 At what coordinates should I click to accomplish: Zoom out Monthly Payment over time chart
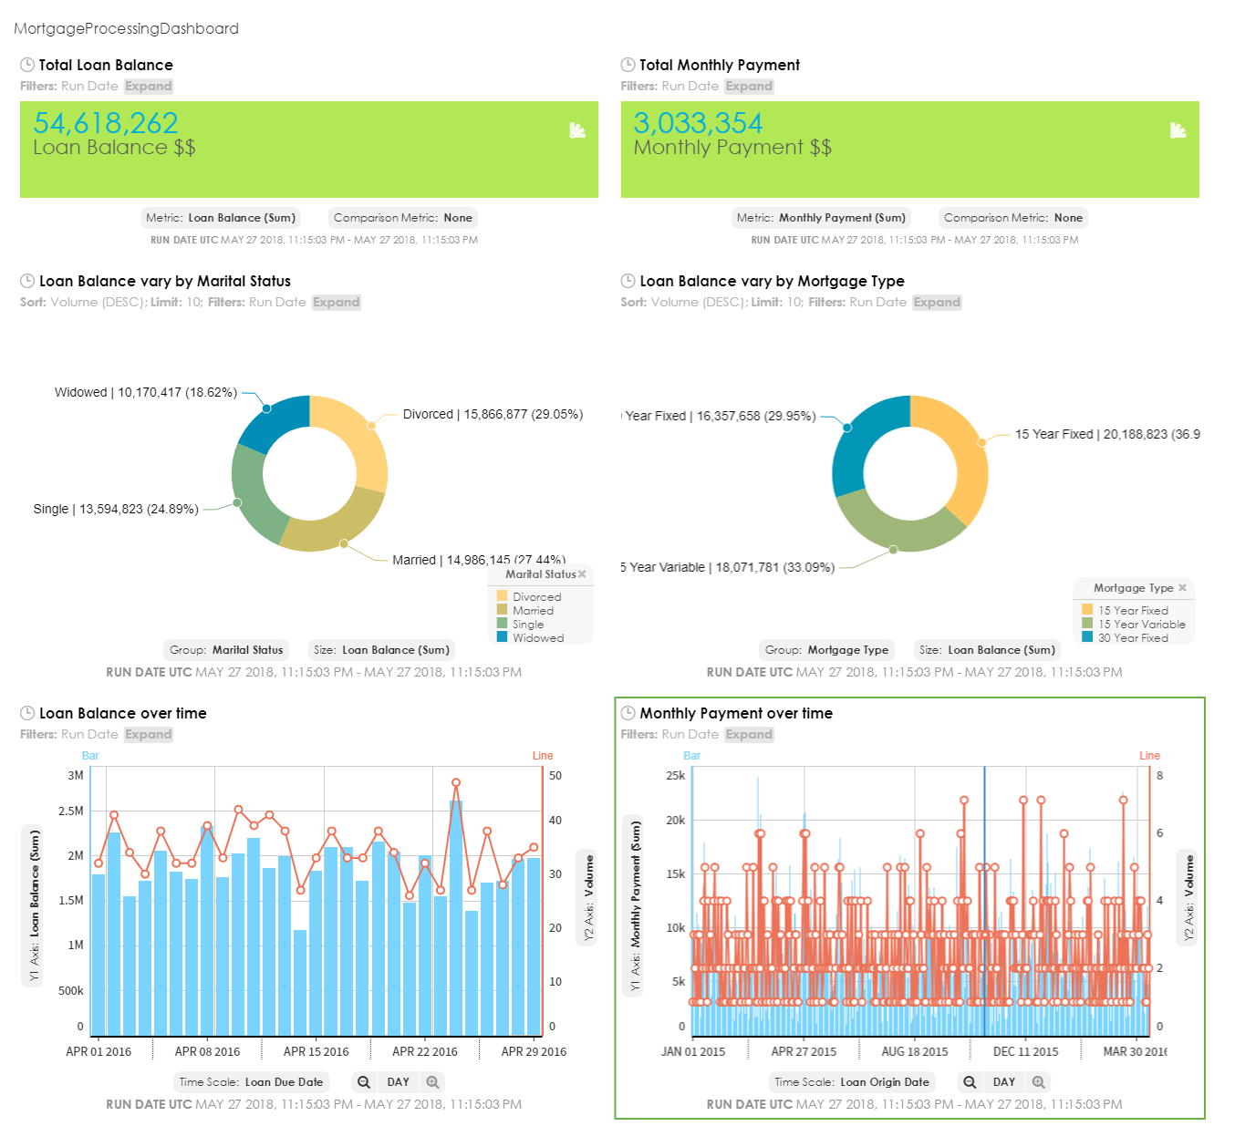coord(970,1082)
